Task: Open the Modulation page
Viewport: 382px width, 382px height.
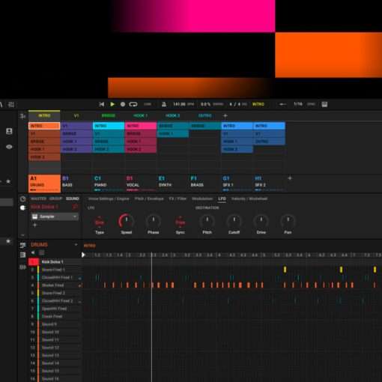Action: coord(202,198)
